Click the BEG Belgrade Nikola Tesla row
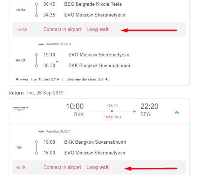Image resolution: width=198 pixels, height=176 pixels. click(x=82, y=4)
